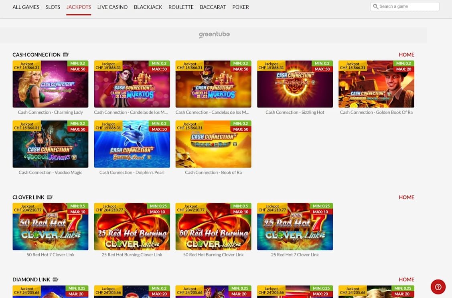
Task: Click the icon beside Cash Connection heading
Action: (x=66, y=54)
